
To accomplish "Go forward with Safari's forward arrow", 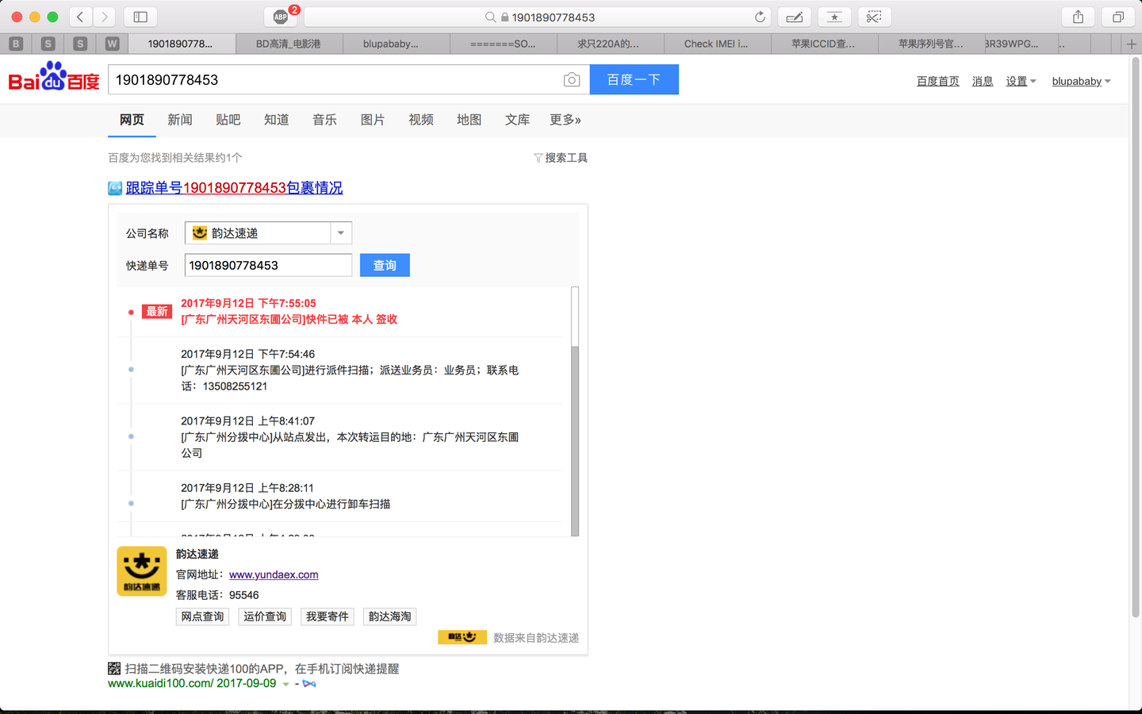I will [104, 17].
